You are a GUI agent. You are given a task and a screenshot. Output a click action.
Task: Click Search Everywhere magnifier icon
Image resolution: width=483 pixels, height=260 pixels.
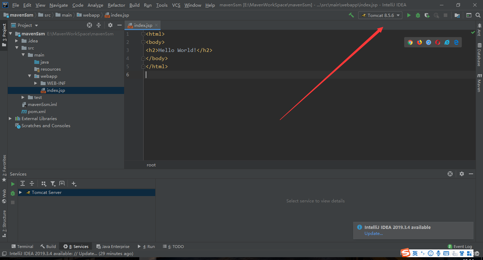pyautogui.click(x=478, y=15)
